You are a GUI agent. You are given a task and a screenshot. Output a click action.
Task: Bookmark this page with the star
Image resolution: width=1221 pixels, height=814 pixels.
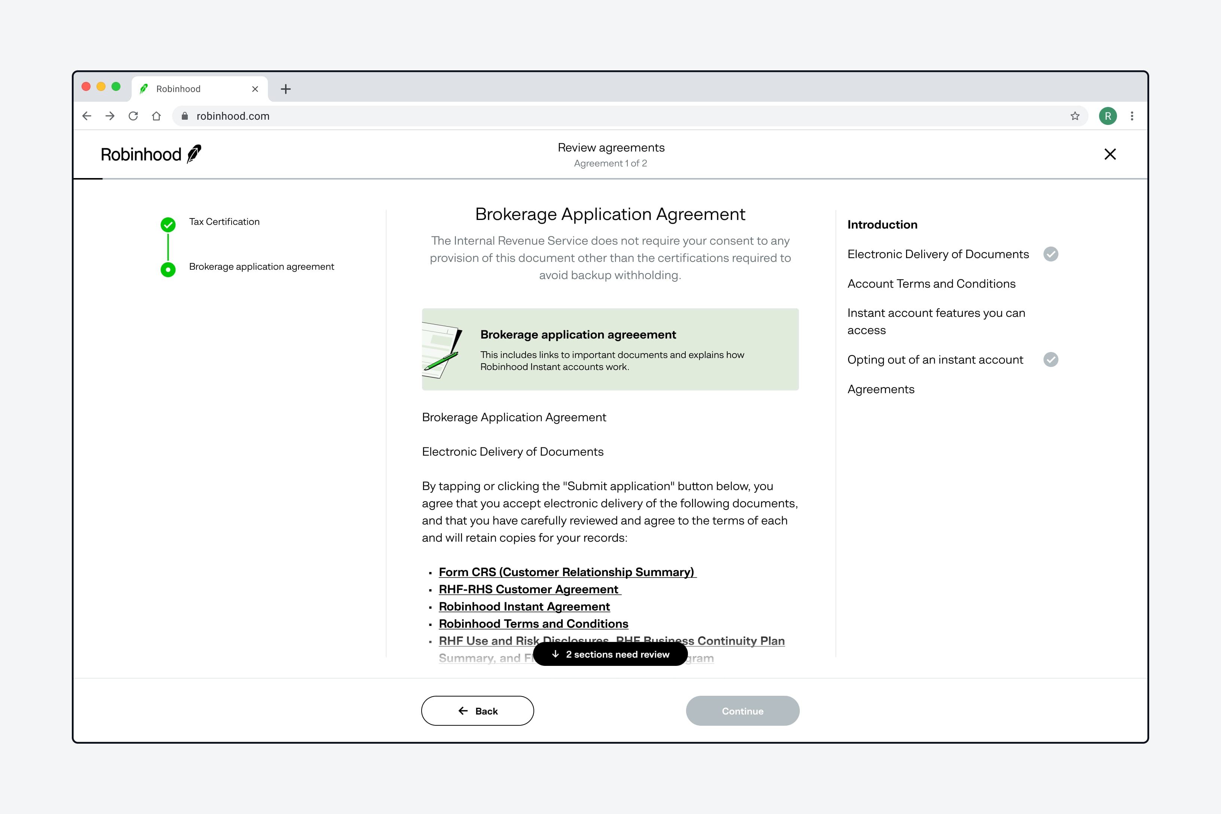coord(1075,116)
